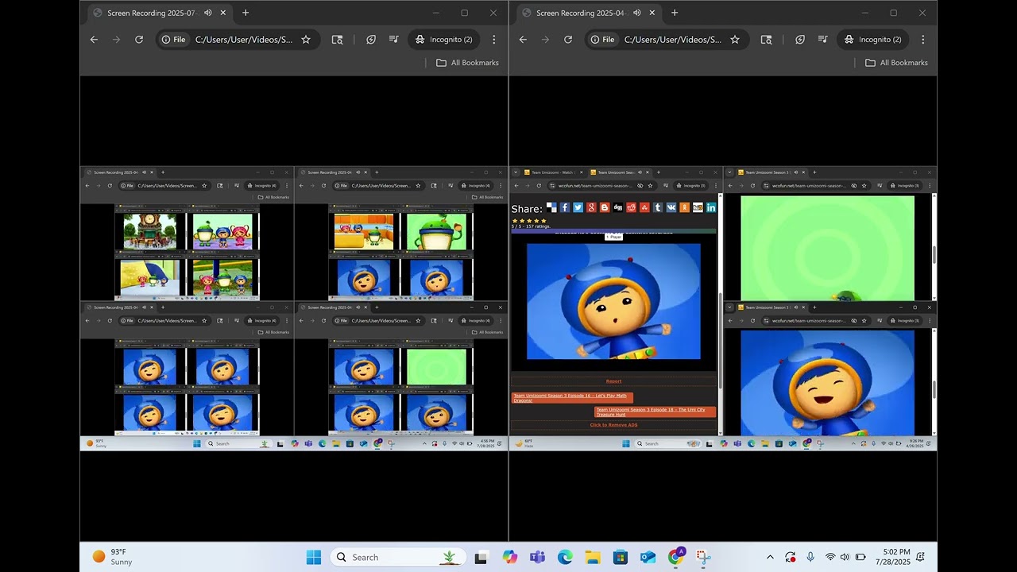Open Chrome three-dot menu in left window
Viewport: 1017px width, 572px height.
(494, 40)
